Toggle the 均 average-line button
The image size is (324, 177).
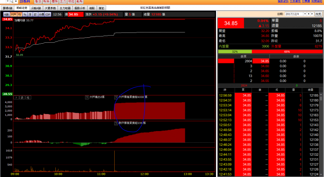coord(20,14)
